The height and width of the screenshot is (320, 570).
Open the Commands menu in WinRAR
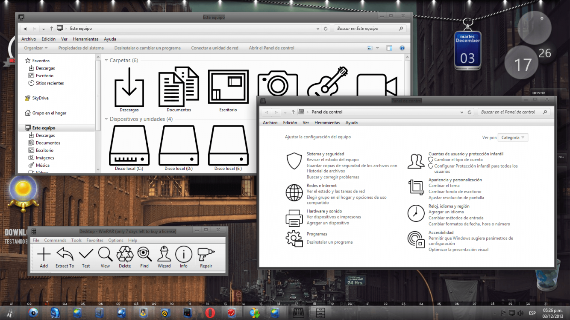point(55,240)
